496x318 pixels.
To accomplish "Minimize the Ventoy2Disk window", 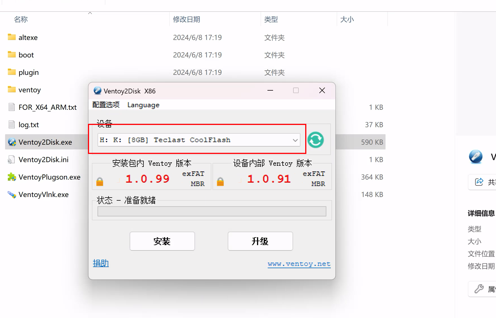I will pos(270,90).
